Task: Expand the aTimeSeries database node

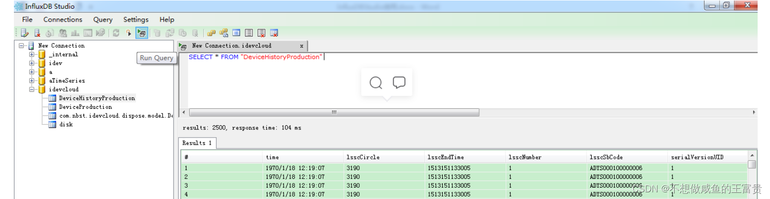Action: coord(32,80)
